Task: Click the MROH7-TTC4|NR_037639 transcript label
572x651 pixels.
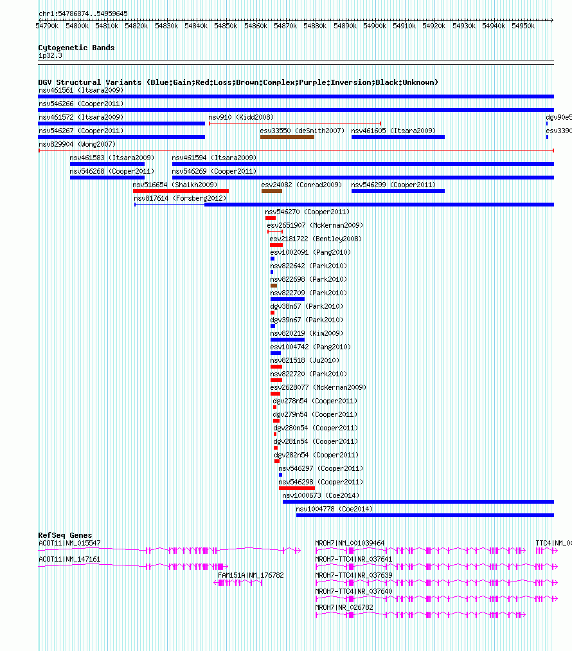Action: [354, 575]
